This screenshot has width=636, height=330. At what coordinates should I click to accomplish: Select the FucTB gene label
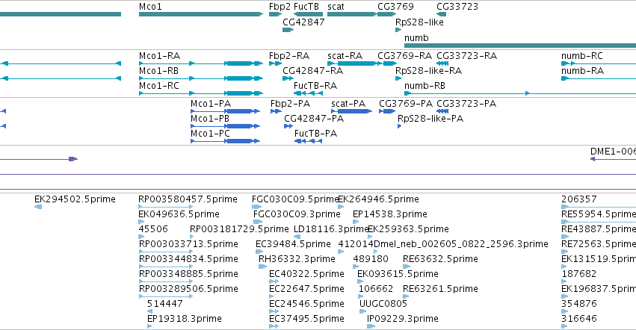306,7
